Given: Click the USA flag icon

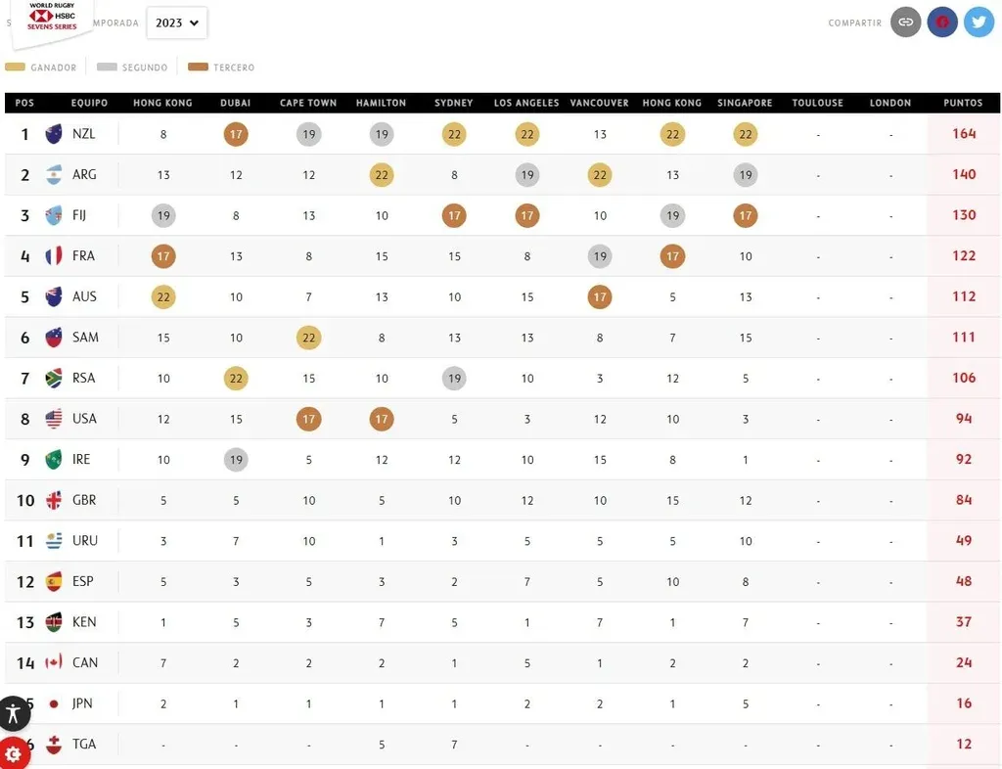Looking at the screenshot, I should pos(54,419).
